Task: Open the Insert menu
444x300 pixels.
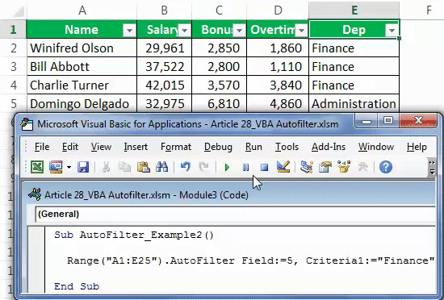Action: tap(136, 147)
